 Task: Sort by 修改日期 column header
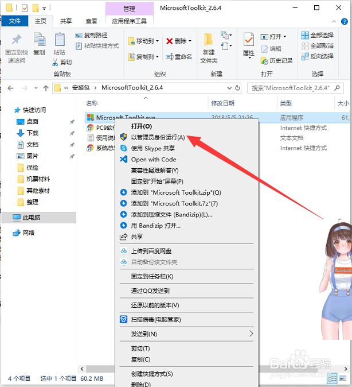tap(222, 103)
